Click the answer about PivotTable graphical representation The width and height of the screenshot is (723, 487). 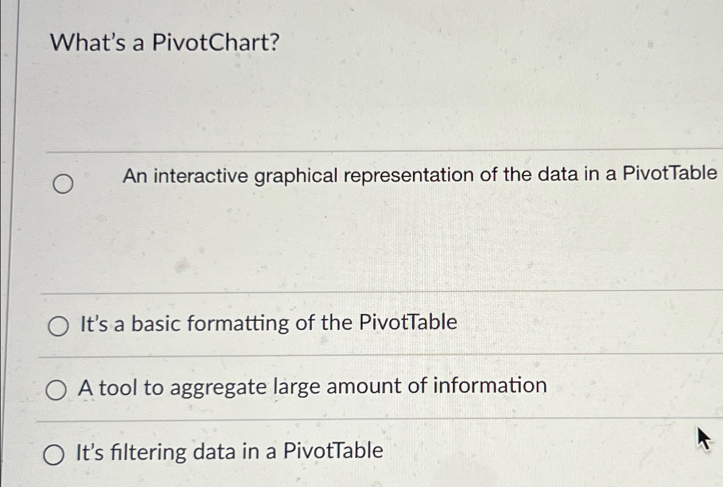(x=419, y=175)
